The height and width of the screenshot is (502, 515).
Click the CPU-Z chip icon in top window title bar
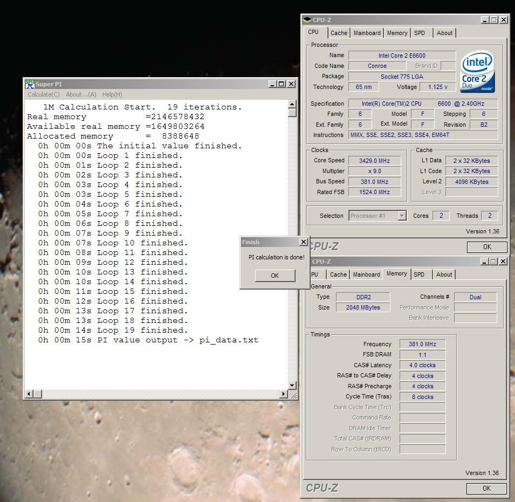coord(307,20)
